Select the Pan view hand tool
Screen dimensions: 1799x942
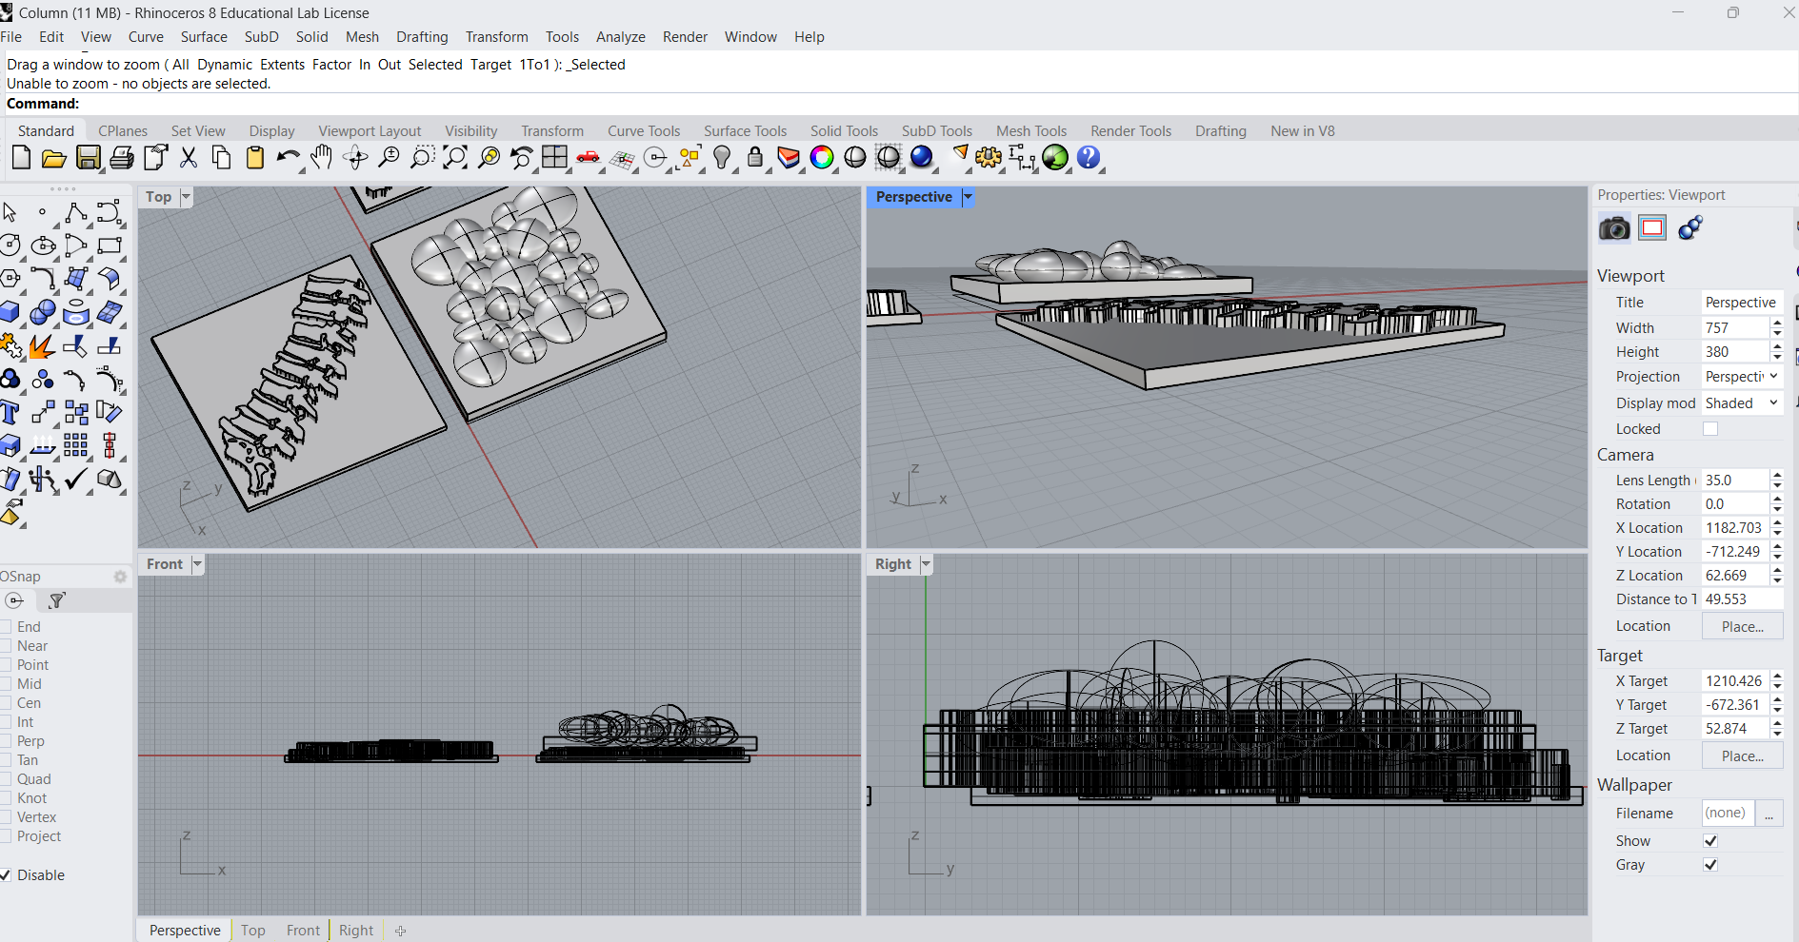click(321, 158)
